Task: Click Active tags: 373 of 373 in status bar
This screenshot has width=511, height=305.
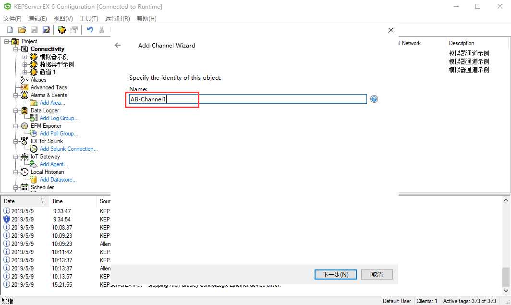Action: [x=469, y=301]
